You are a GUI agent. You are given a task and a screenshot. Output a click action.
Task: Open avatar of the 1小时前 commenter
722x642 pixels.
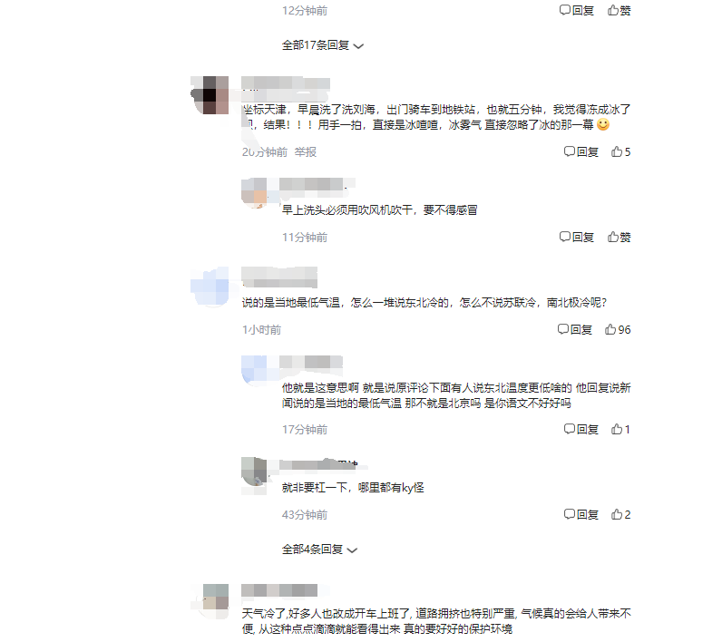point(210,286)
